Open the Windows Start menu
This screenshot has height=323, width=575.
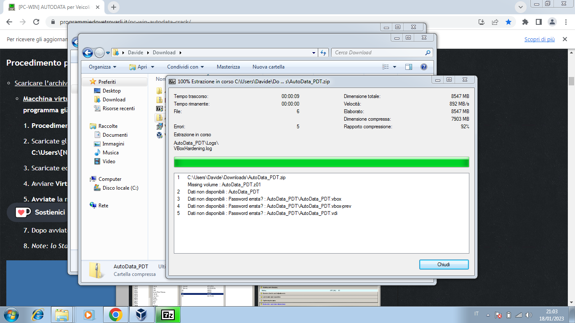click(x=11, y=315)
